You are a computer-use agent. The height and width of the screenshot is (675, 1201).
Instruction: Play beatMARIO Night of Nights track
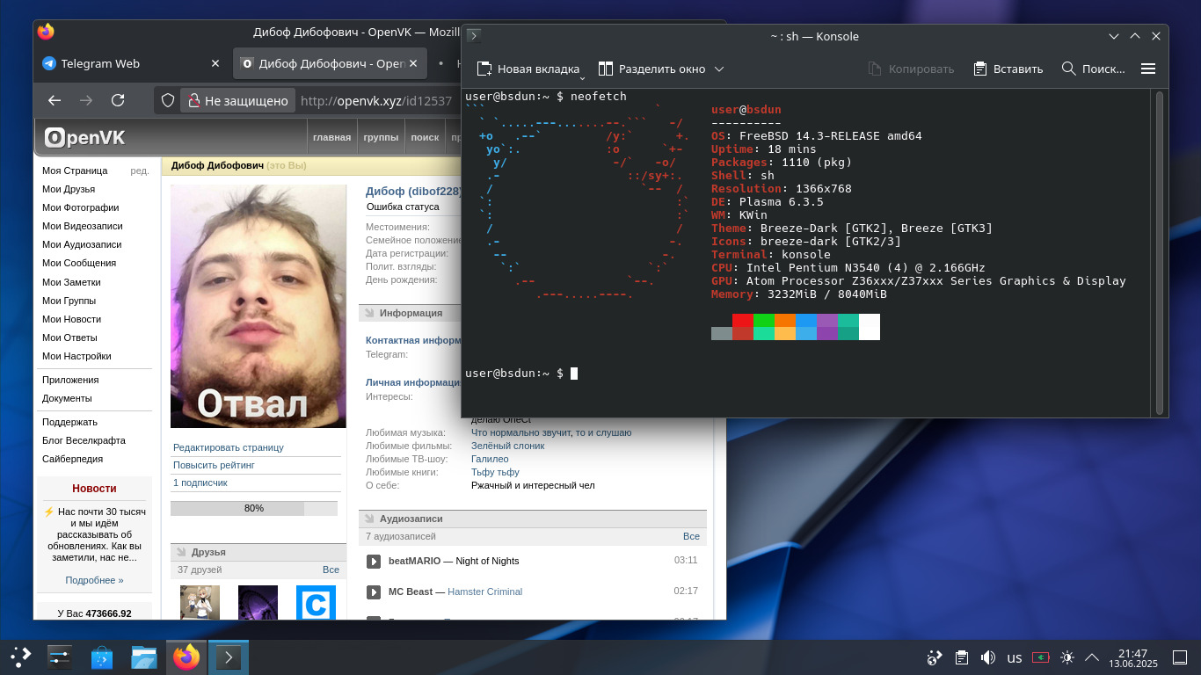[374, 561]
